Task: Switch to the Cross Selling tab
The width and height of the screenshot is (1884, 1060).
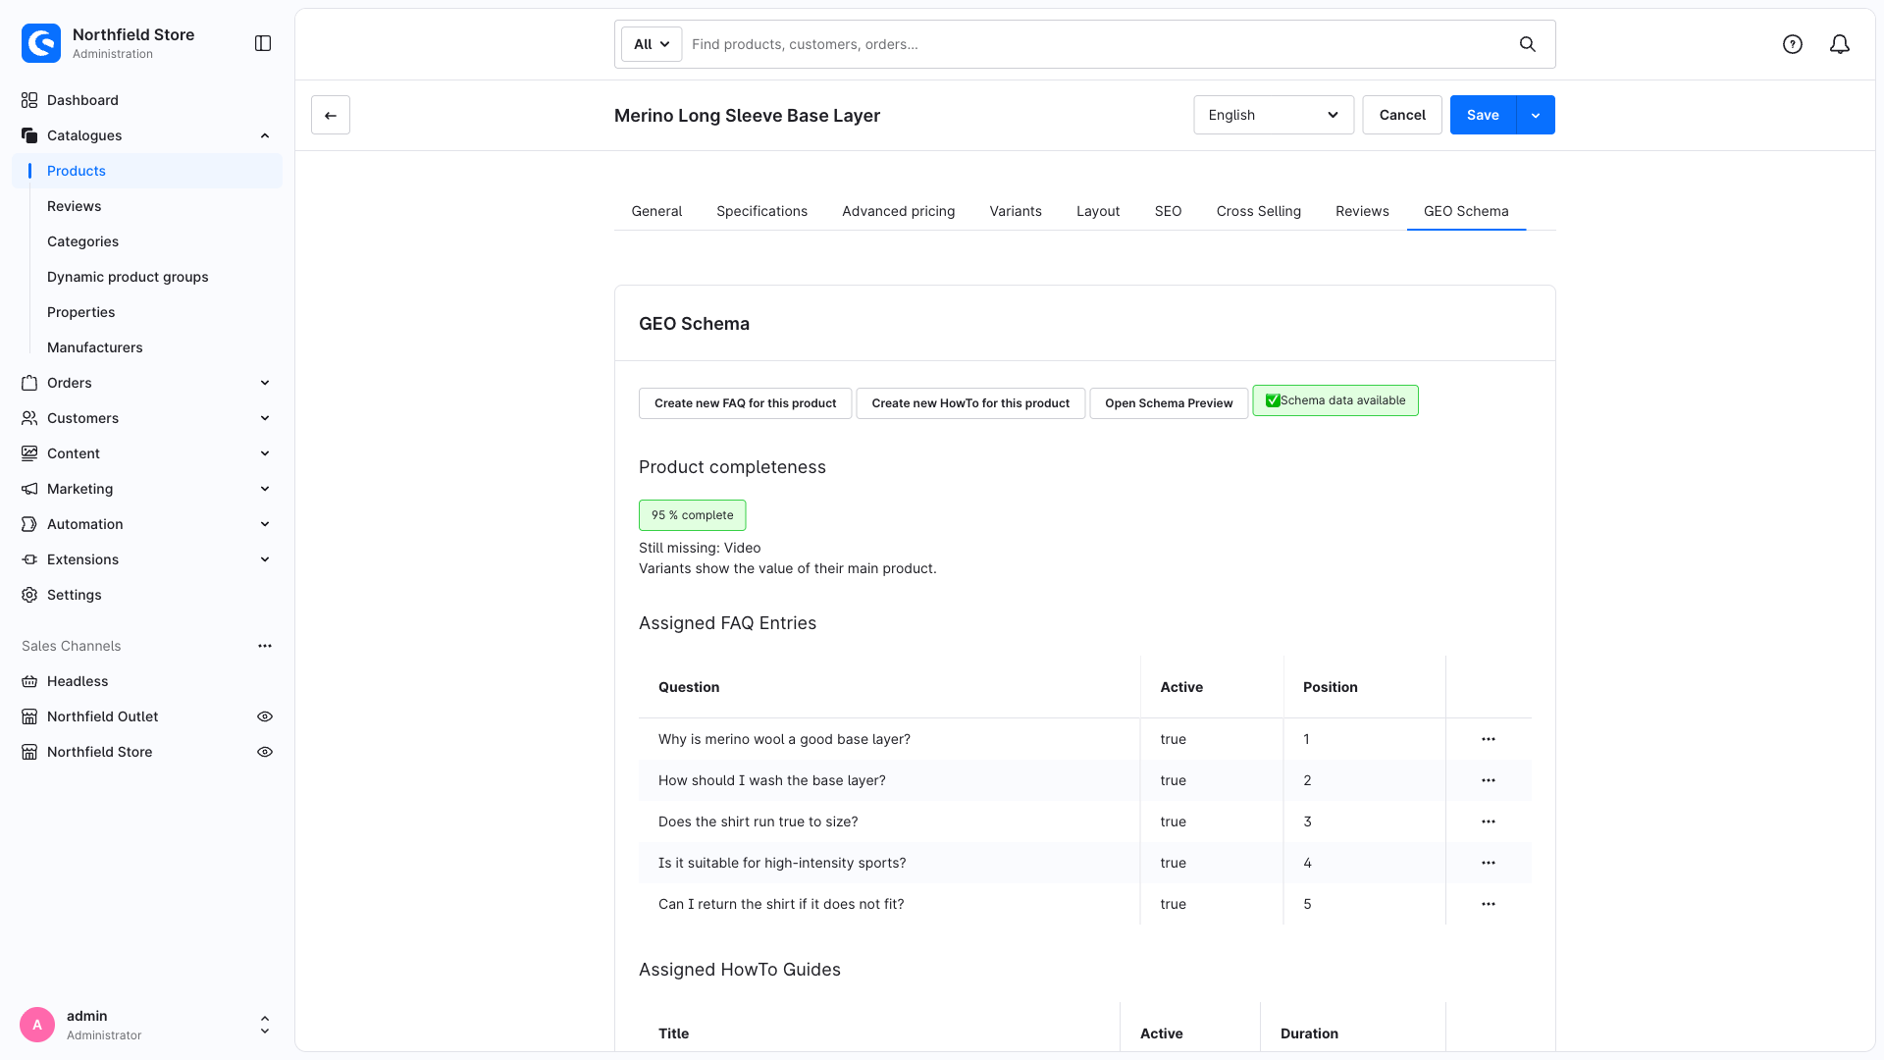Action: 1259,211
